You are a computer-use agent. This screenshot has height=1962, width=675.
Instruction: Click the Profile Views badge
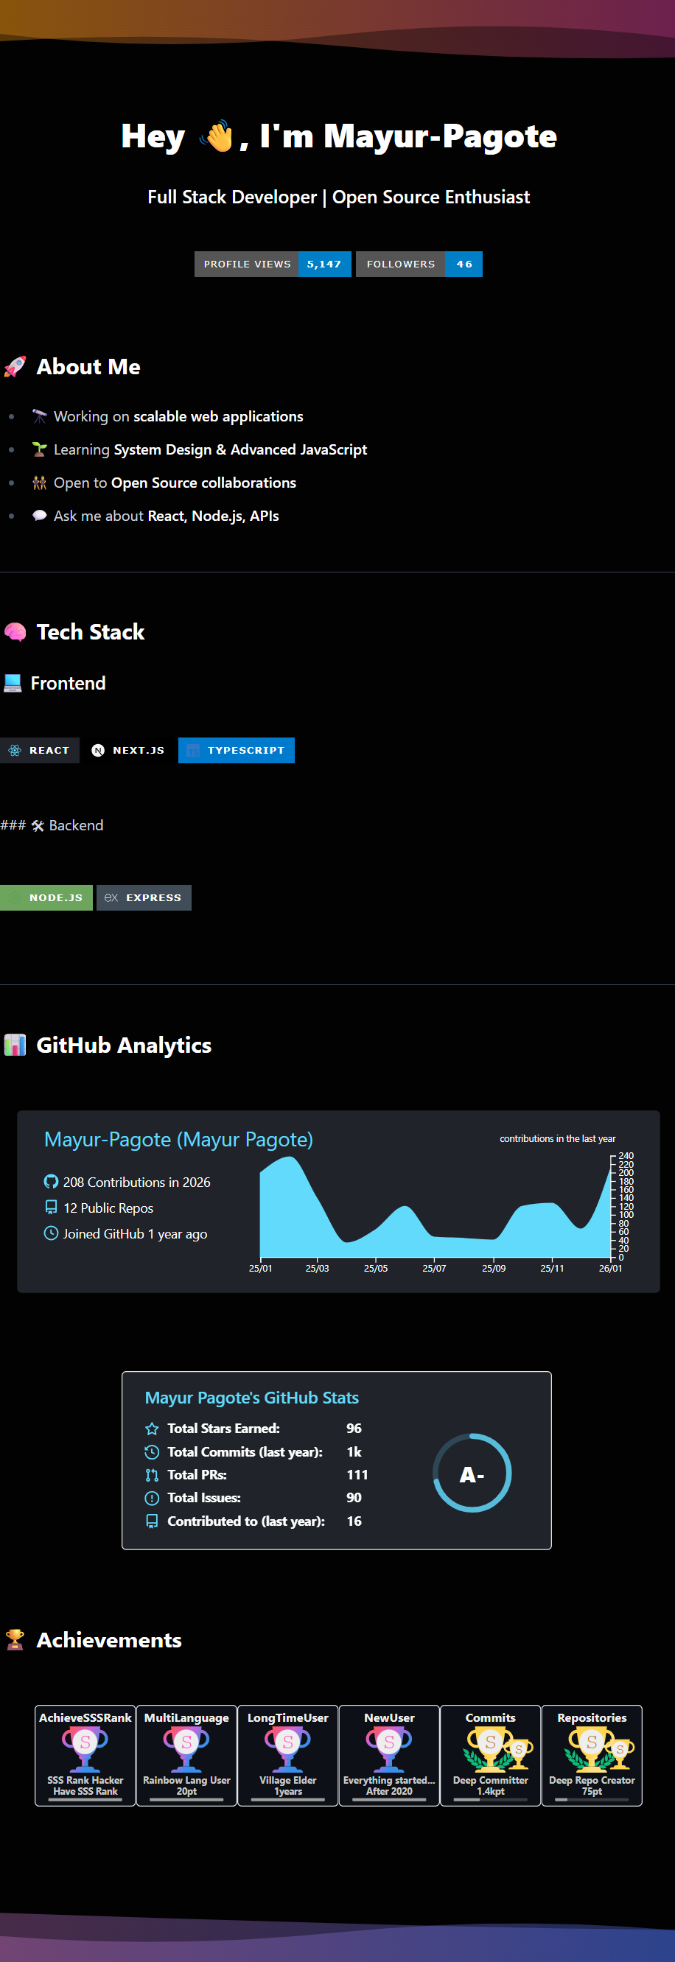pos(273,264)
